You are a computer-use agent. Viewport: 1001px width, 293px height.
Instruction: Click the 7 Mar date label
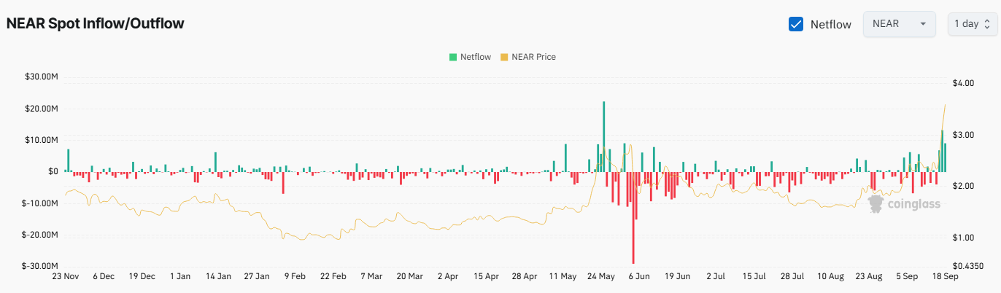371,277
